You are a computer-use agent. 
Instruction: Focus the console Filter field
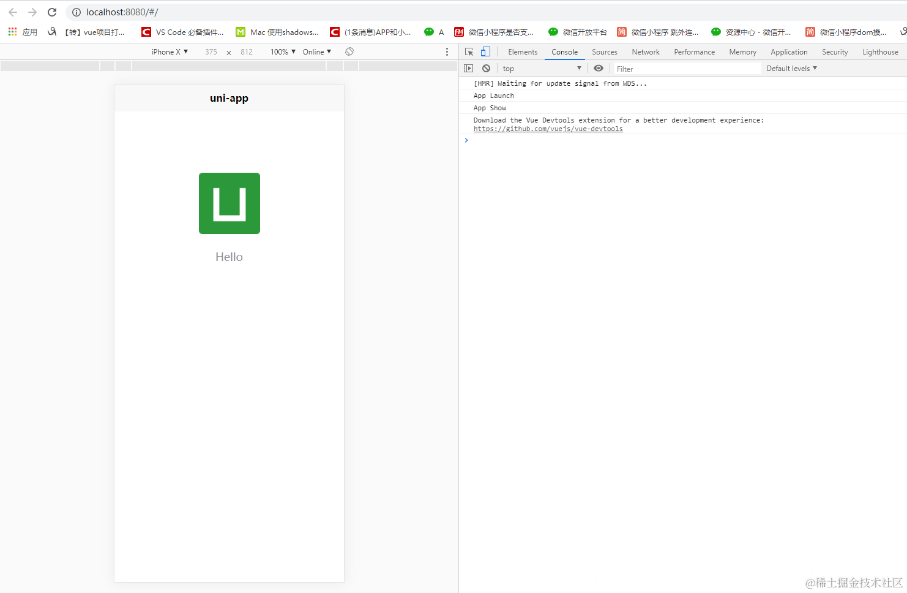688,69
